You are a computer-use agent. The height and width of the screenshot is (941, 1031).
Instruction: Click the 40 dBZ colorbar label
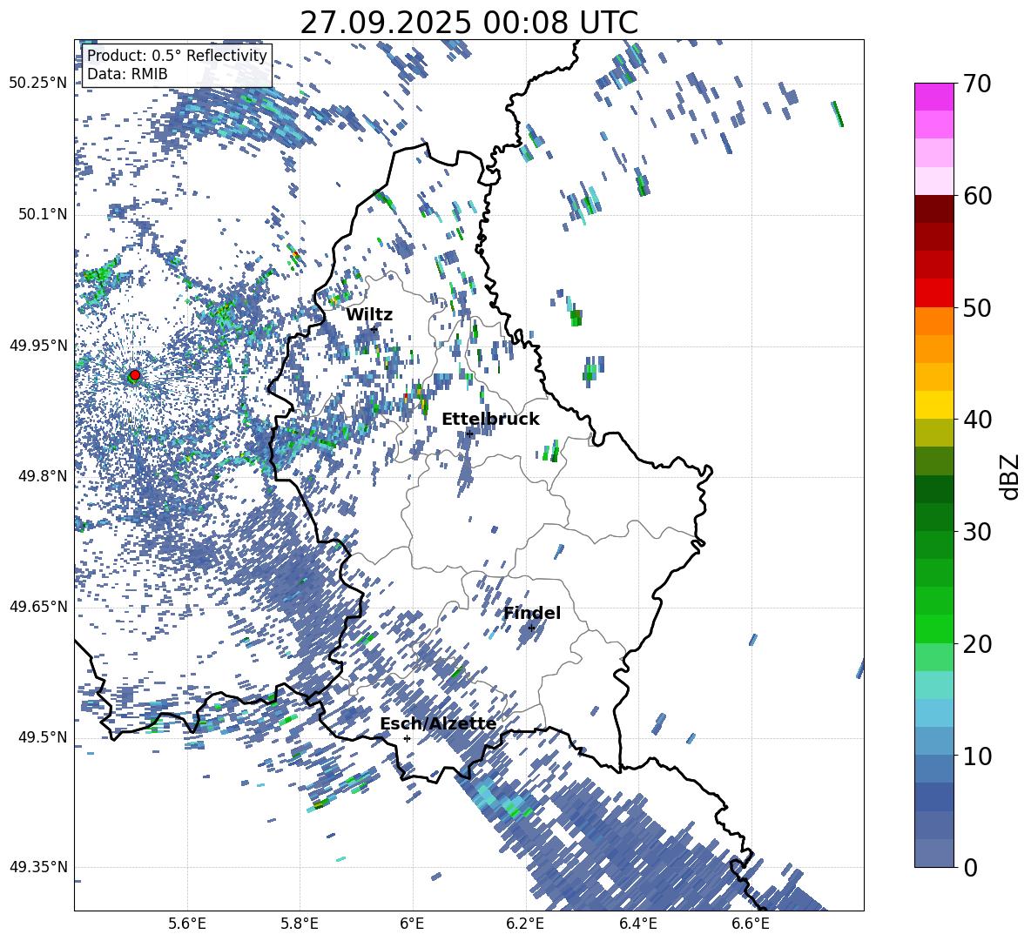pos(977,420)
